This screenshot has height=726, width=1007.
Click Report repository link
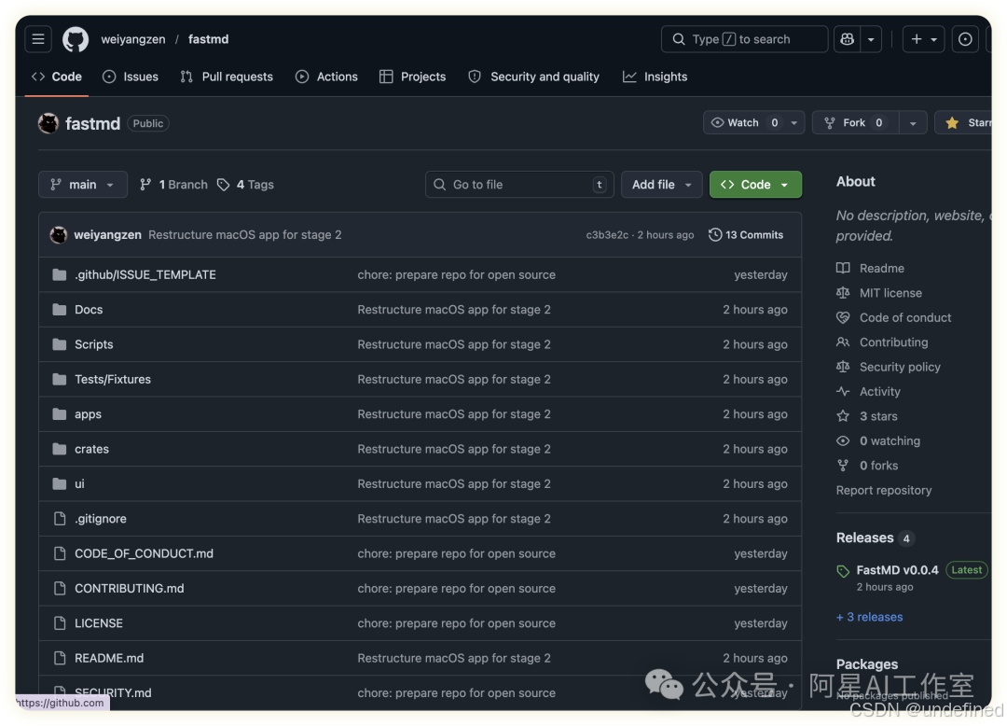click(884, 491)
